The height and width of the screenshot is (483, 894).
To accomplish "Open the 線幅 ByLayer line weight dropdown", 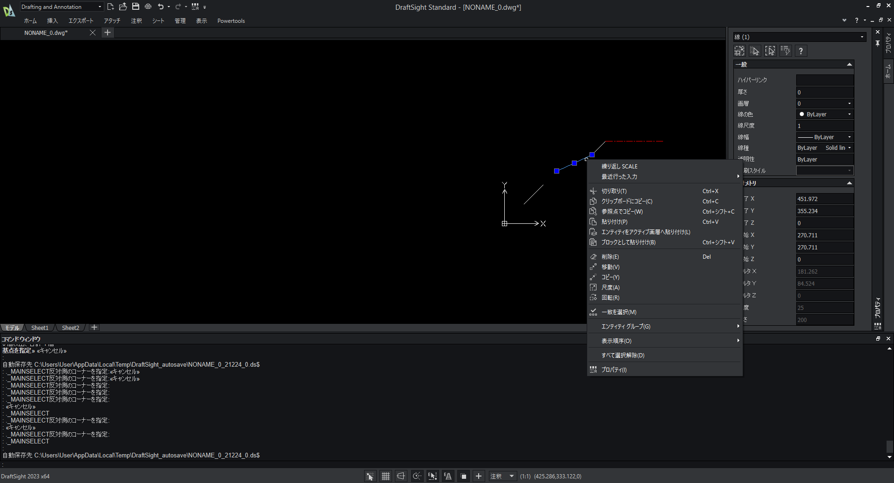I will point(825,137).
